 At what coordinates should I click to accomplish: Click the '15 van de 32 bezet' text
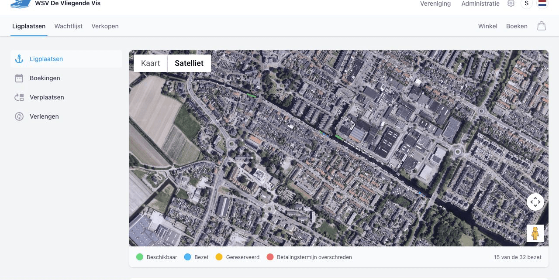[518, 257]
